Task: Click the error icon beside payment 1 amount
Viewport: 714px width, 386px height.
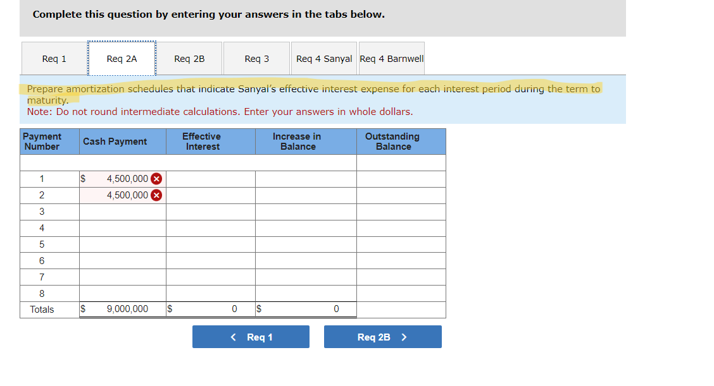Action: click(156, 179)
